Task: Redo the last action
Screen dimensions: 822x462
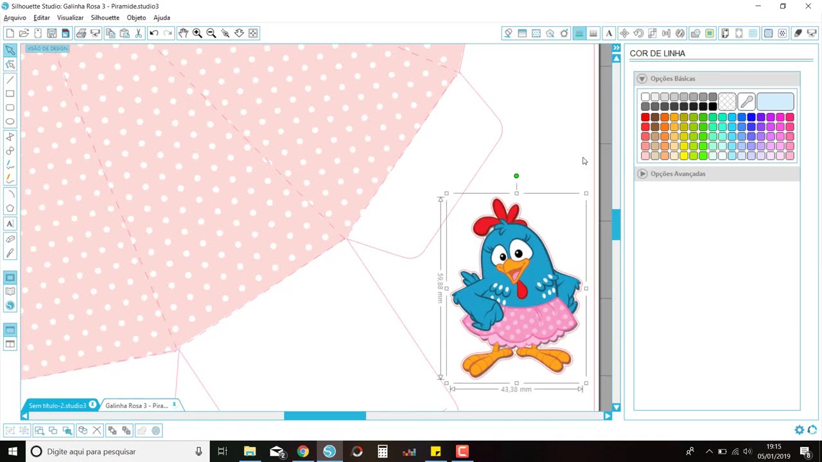Action: point(168,33)
